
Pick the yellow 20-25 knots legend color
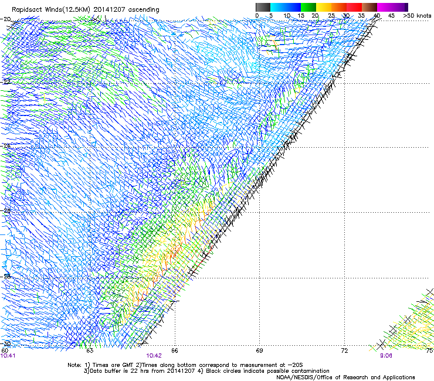tap(324, 7)
